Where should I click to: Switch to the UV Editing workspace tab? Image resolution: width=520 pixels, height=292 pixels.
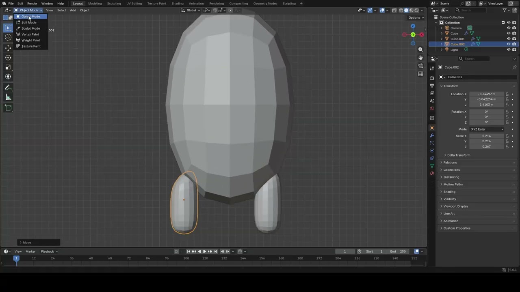click(x=134, y=3)
